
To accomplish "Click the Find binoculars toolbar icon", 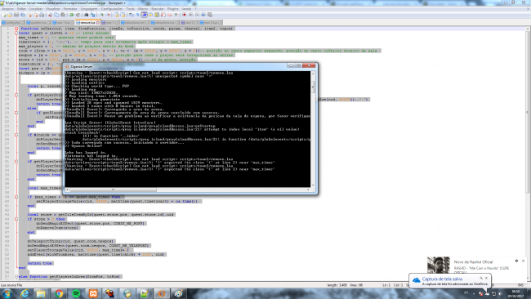I will click(86, 15).
